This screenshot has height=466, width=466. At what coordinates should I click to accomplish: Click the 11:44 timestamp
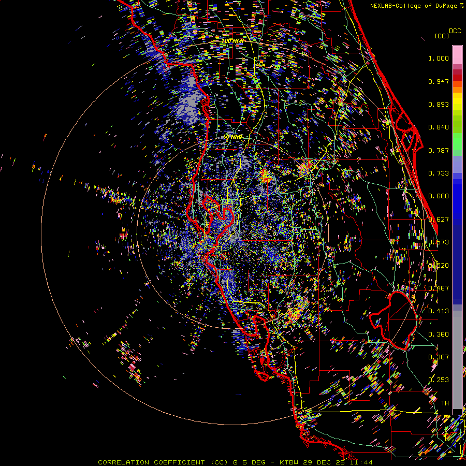[x=362, y=462]
